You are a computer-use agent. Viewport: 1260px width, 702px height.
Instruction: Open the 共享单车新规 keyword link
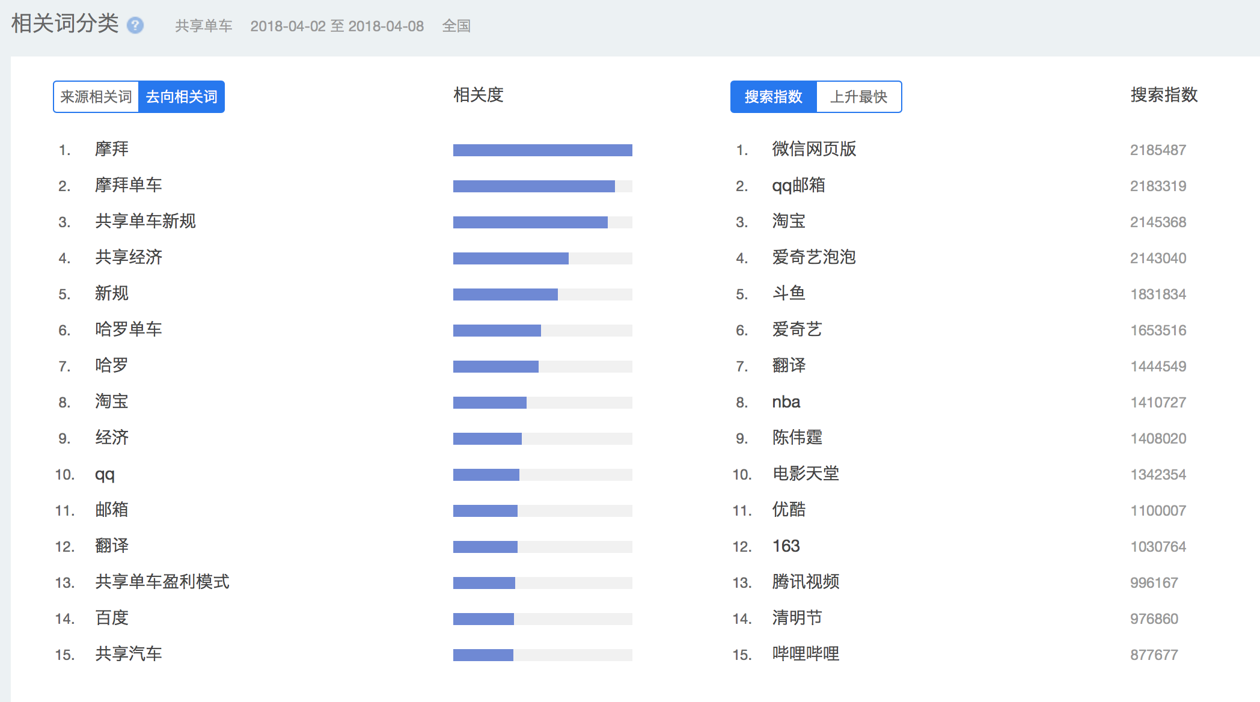(x=145, y=221)
